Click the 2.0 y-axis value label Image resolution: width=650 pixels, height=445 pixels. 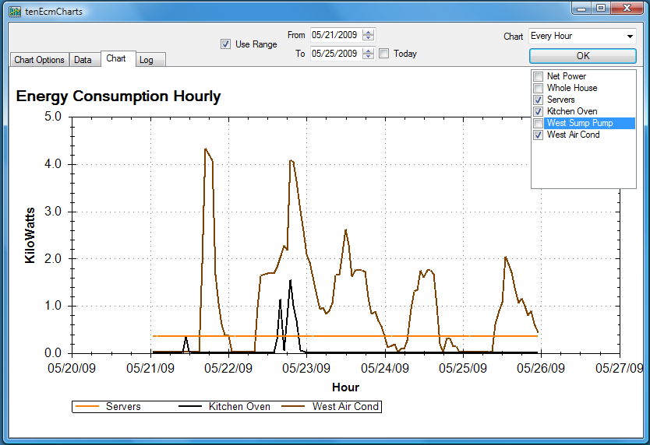point(53,259)
